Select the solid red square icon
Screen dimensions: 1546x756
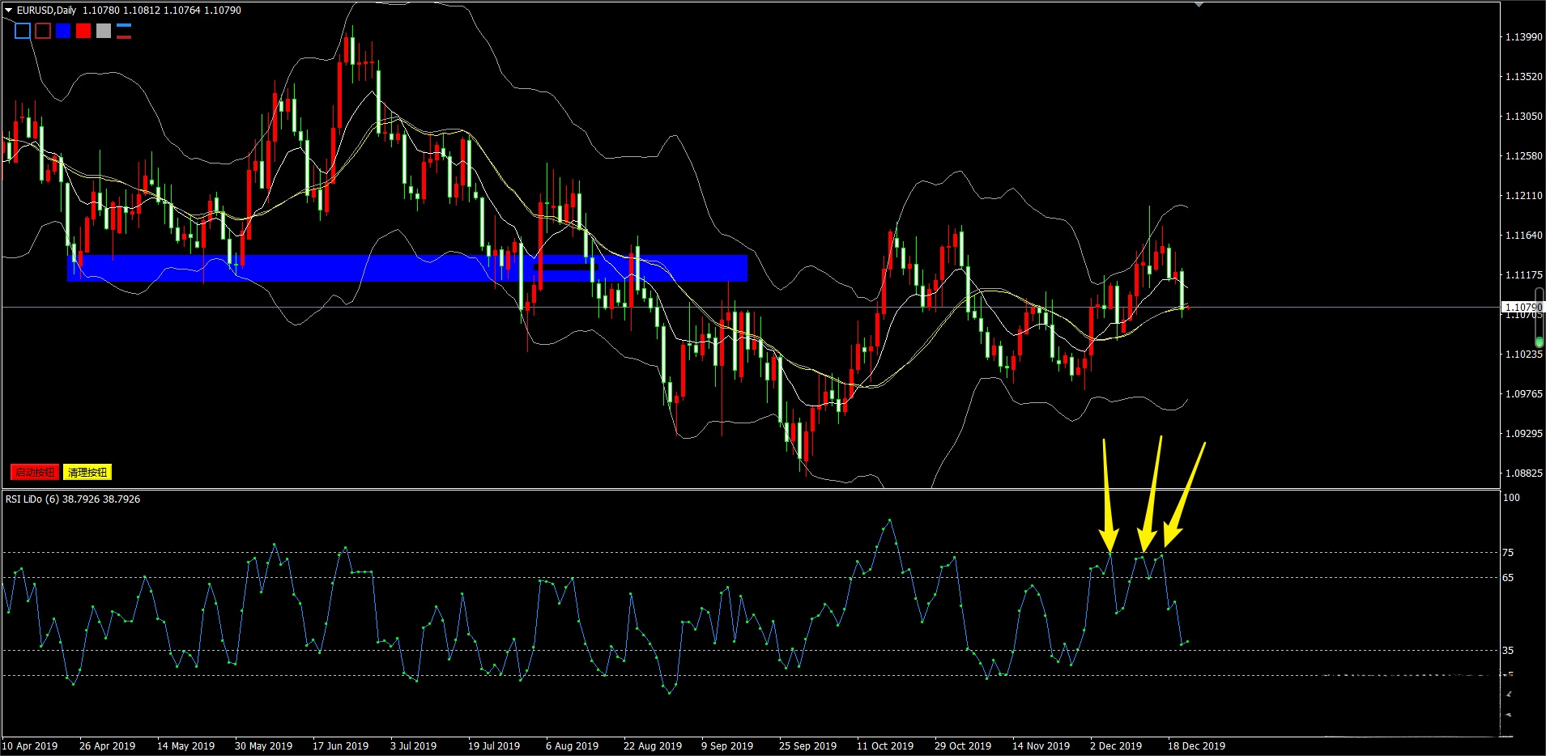(x=83, y=32)
